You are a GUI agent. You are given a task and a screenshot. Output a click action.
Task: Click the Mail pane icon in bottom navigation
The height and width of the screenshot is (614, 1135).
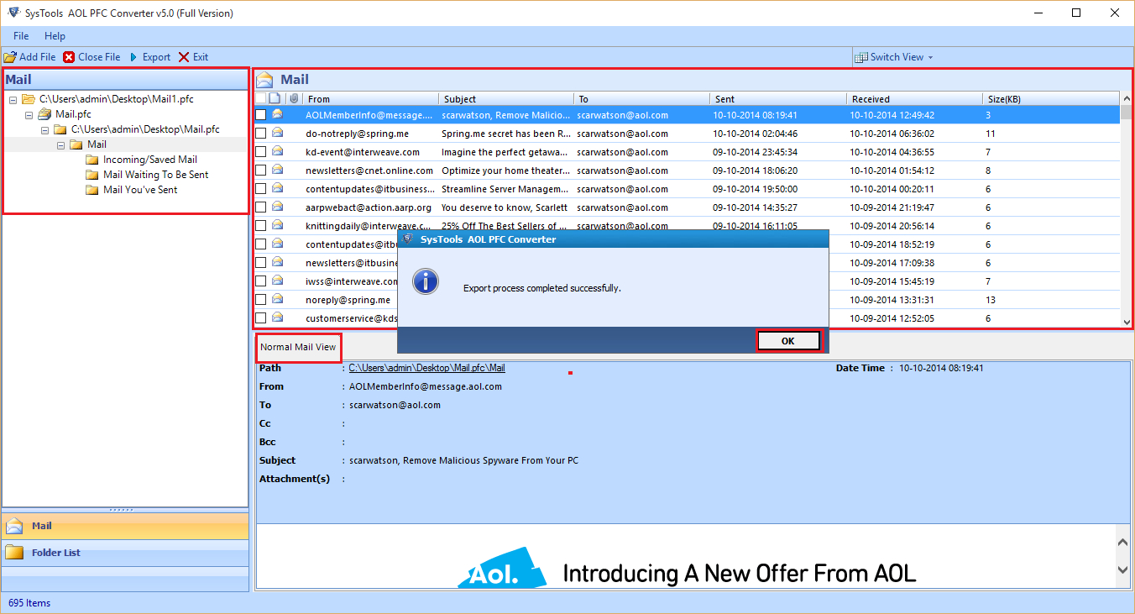13,526
